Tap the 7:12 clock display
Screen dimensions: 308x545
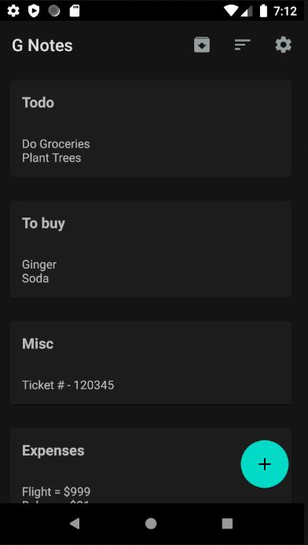tap(285, 11)
